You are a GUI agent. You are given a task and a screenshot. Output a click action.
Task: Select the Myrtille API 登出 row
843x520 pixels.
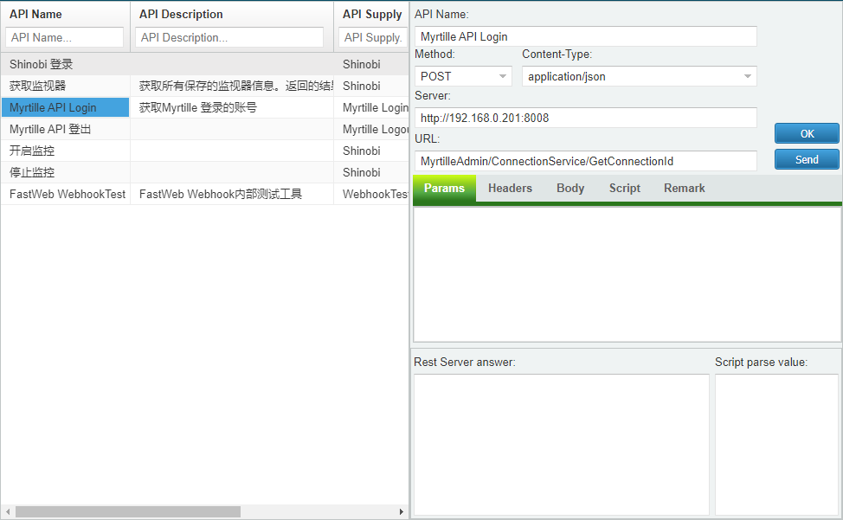tap(204, 129)
